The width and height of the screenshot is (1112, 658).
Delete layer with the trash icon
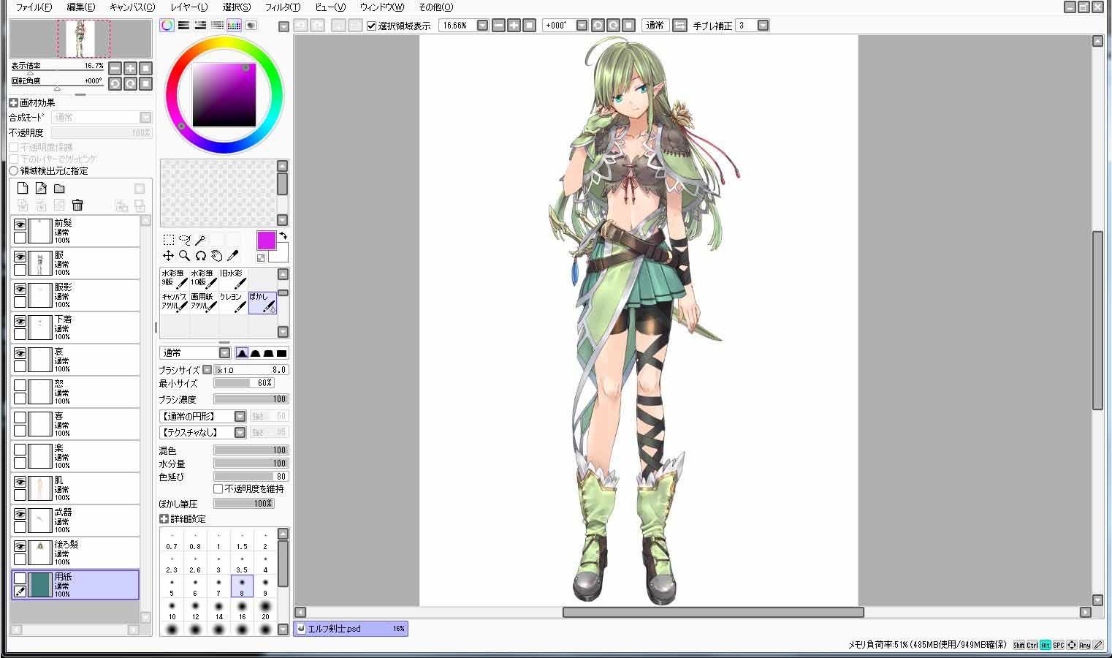pos(77,205)
